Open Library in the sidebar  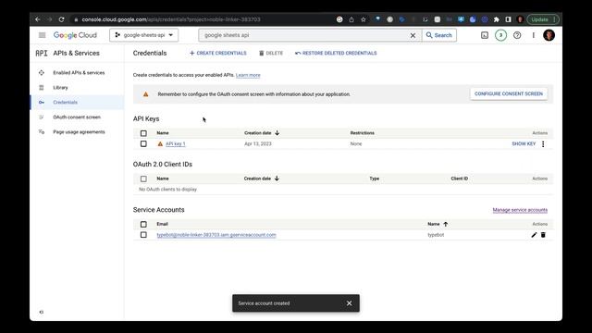[60, 87]
